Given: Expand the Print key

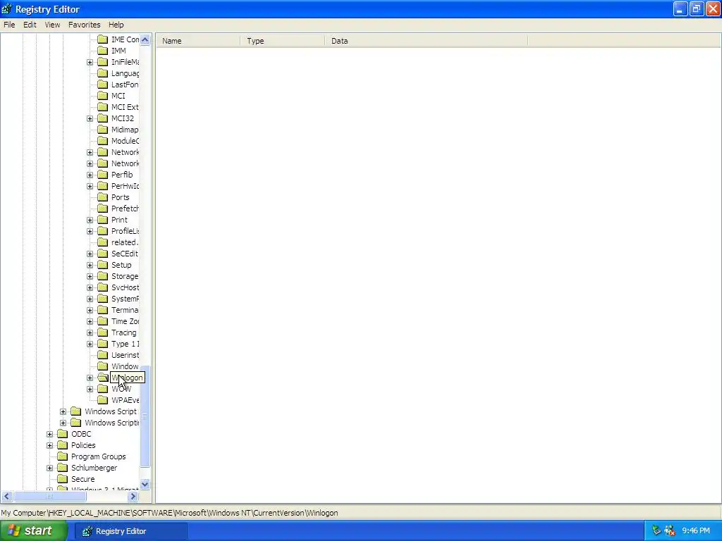Looking at the screenshot, I should coord(90,220).
